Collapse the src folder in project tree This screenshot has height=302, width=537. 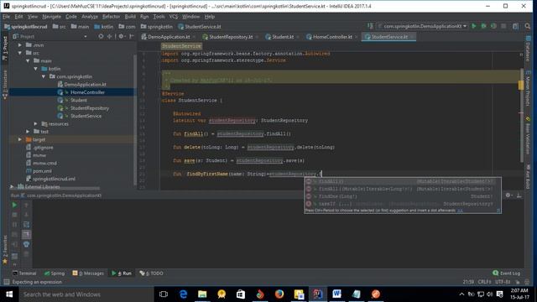[20, 53]
